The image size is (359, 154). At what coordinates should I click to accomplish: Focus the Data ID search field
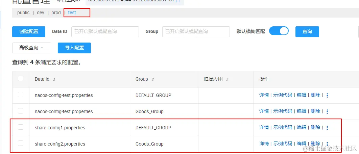[105, 32]
